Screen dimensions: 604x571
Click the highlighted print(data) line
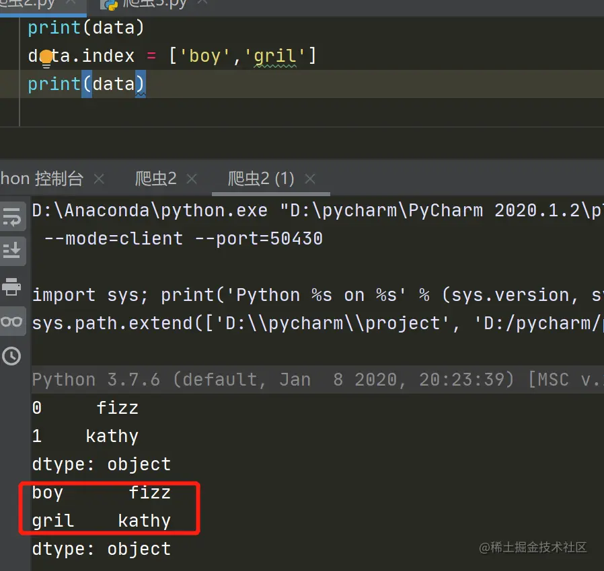tap(86, 84)
